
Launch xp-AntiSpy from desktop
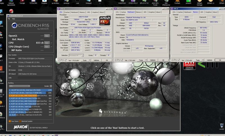tap(55, 2)
